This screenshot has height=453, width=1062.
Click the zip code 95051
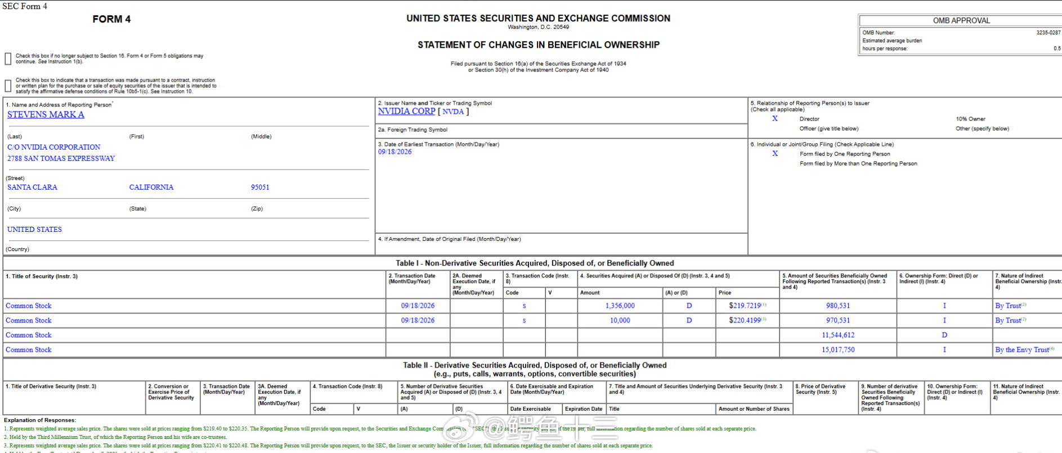[x=260, y=187]
